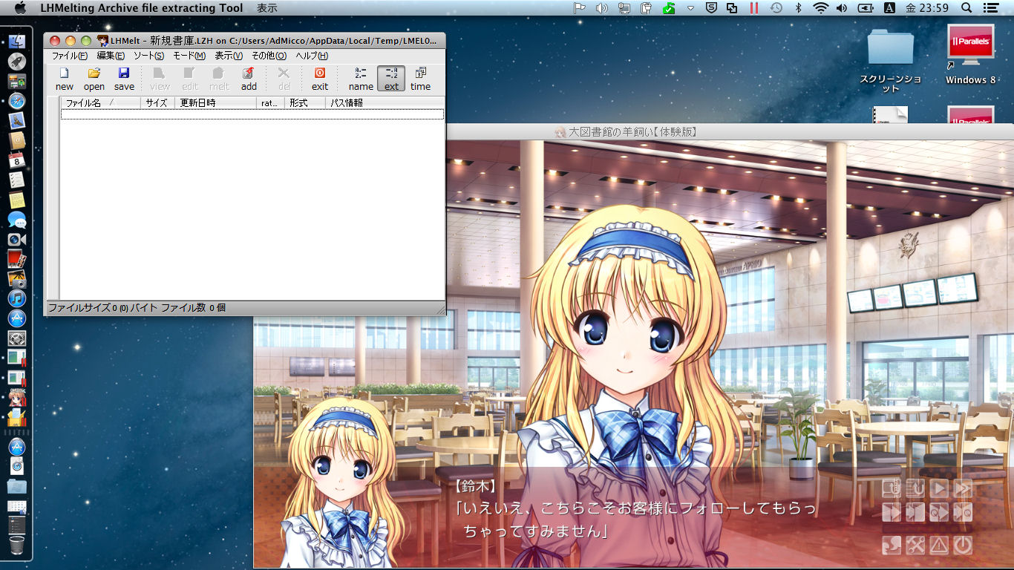Open the 編集(E) menu
The image size is (1014, 570).
(111, 56)
